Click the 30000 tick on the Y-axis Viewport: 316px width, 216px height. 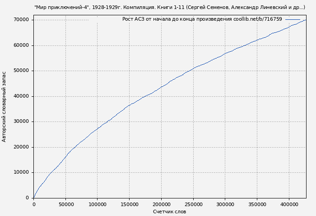point(21,121)
